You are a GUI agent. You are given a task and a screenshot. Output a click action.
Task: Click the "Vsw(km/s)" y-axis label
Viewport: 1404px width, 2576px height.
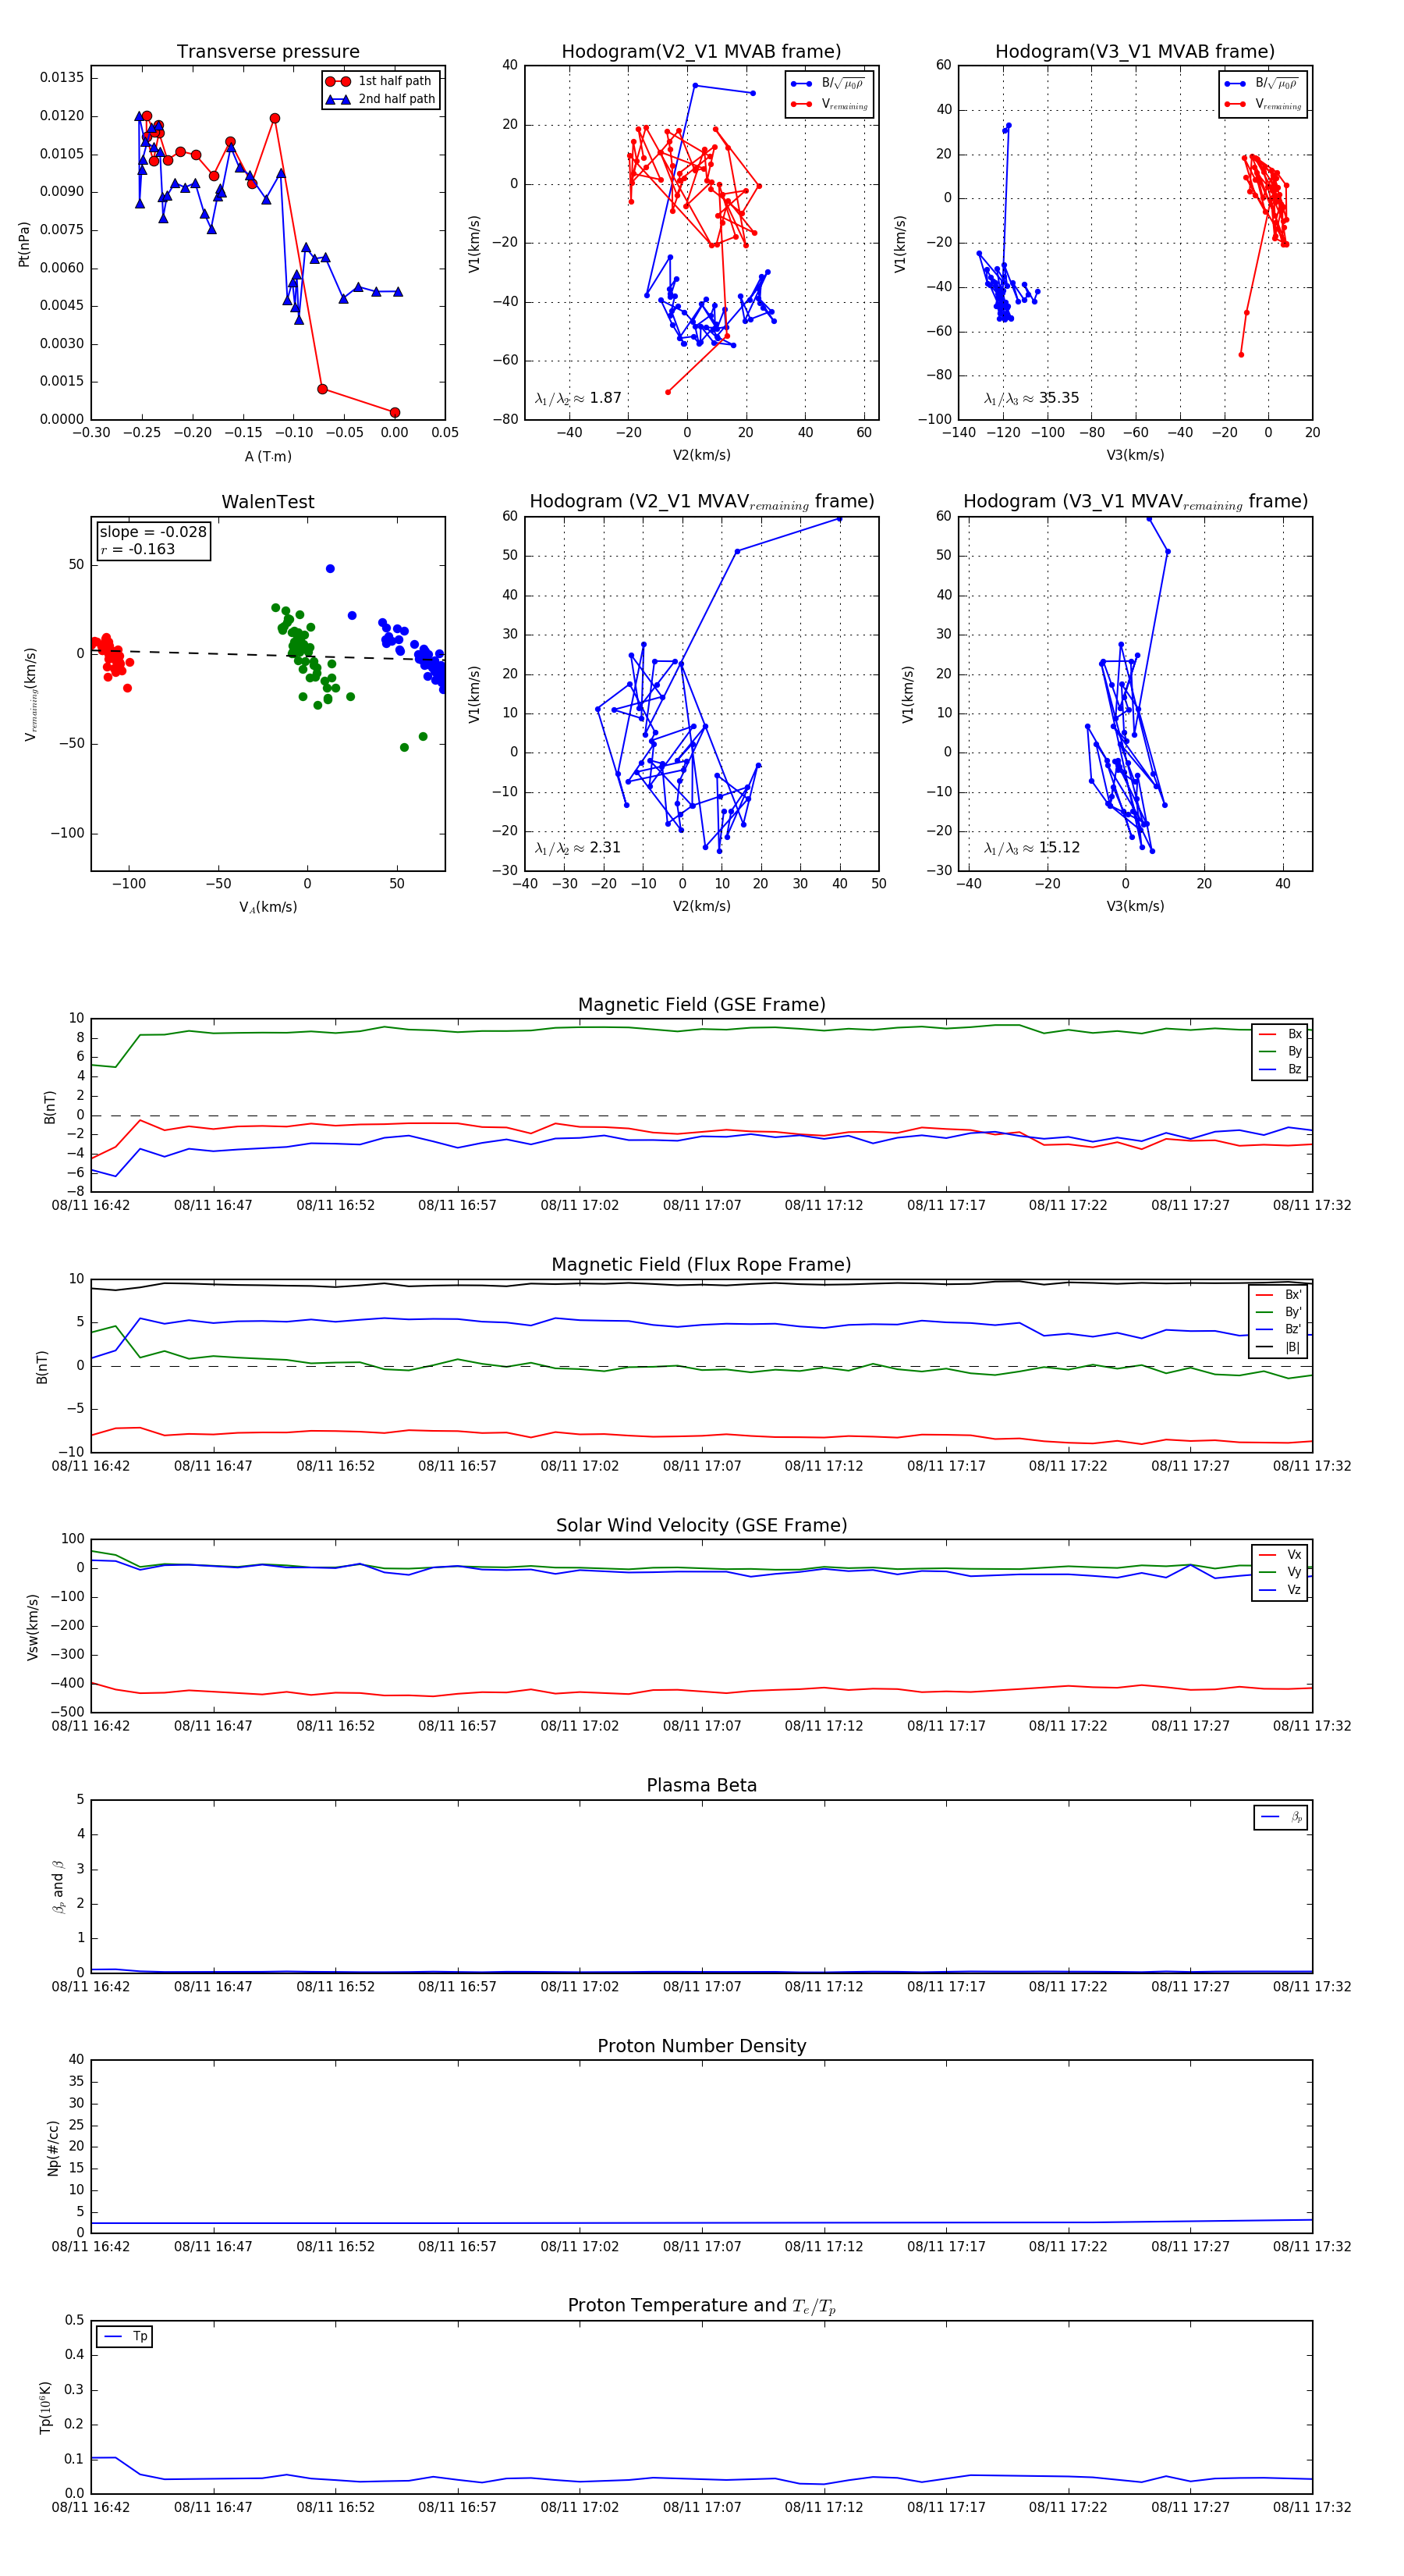pyautogui.click(x=32, y=1627)
